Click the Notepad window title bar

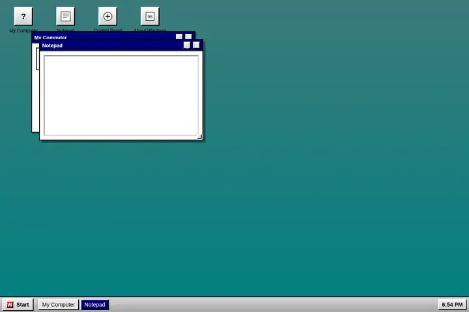click(x=121, y=45)
